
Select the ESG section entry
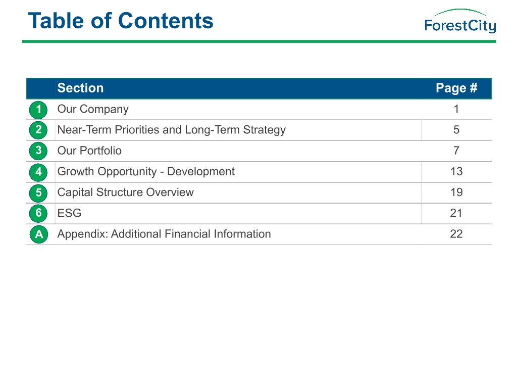69,213
